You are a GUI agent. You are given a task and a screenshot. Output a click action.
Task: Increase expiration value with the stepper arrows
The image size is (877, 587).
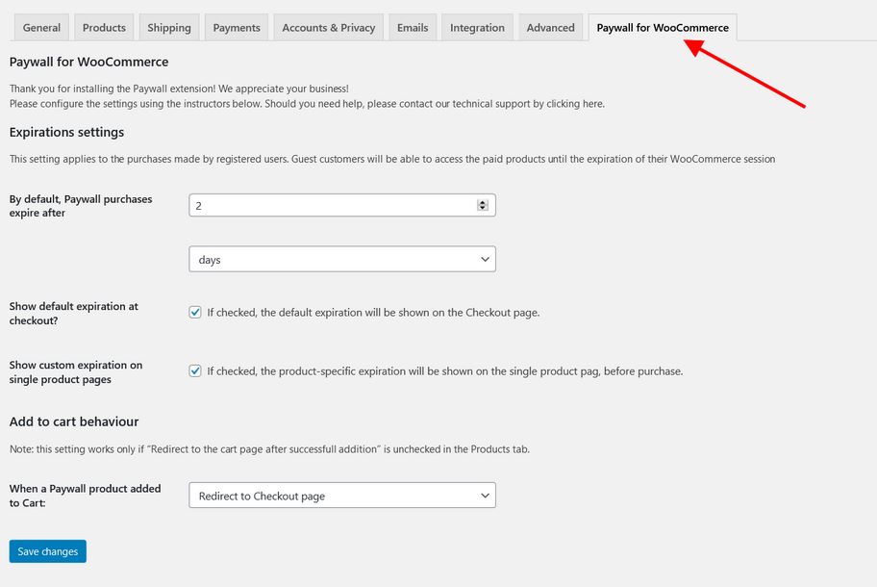tap(482, 203)
